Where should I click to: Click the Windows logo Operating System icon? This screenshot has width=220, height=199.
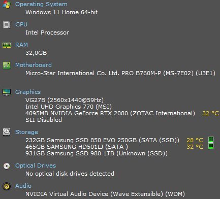pos(7,4)
